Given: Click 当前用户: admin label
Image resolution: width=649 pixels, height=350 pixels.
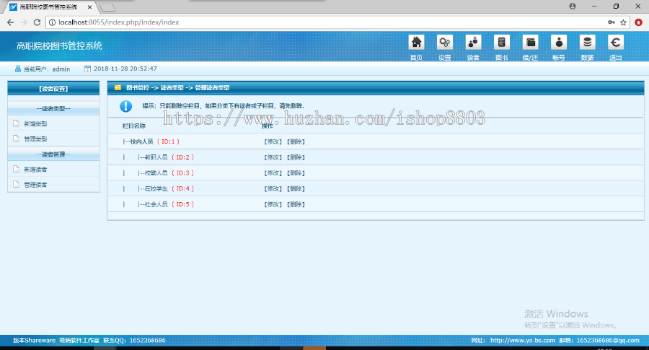Looking at the screenshot, I should 47,69.
